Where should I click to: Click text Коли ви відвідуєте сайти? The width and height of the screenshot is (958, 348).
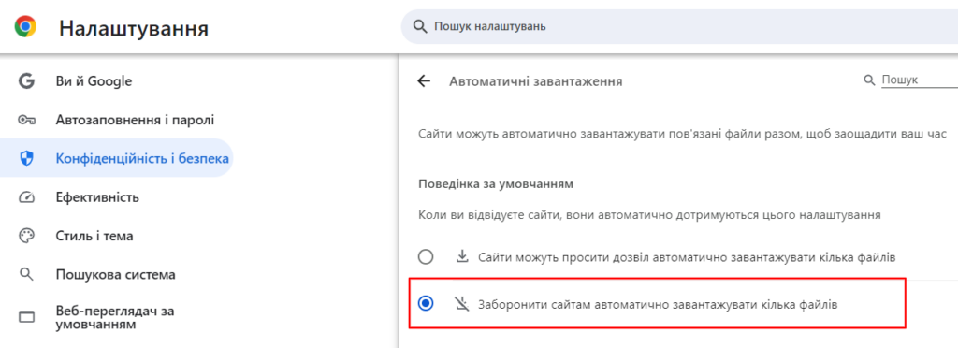click(x=649, y=215)
